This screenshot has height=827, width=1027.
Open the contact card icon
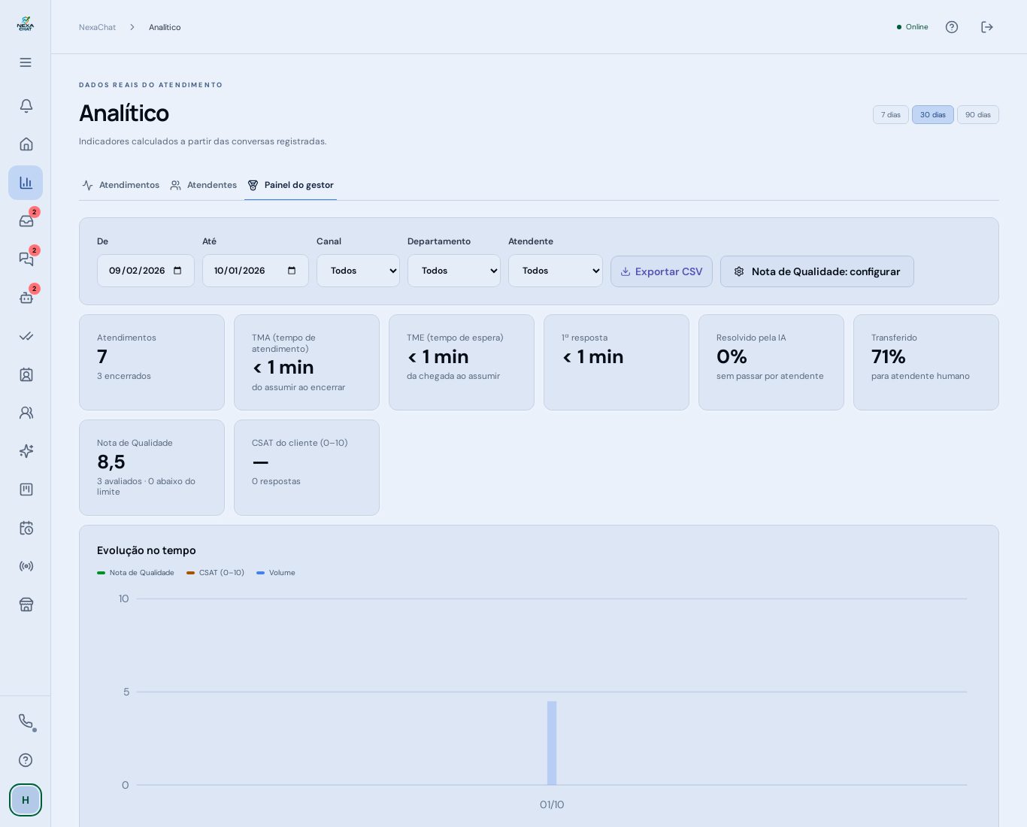click(26, 374)
